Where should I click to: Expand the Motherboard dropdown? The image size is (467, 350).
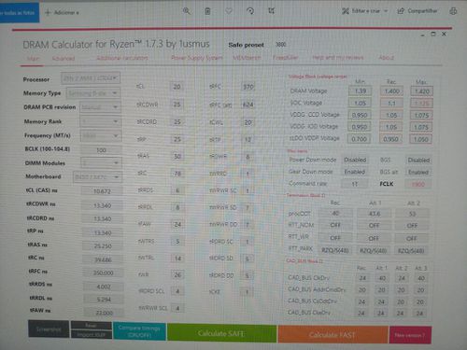pos(97,176)
